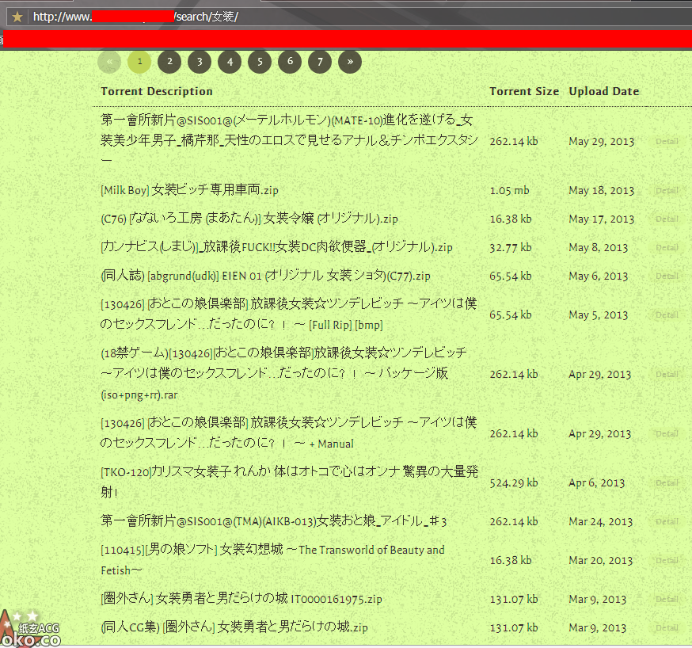Go to pagination page 6

[x=290, y=62]
